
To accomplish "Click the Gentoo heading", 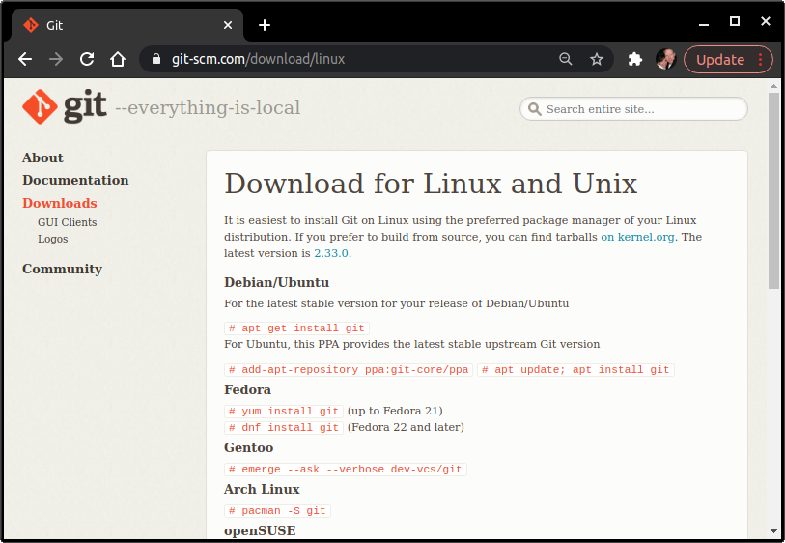I will coord(248,447).
